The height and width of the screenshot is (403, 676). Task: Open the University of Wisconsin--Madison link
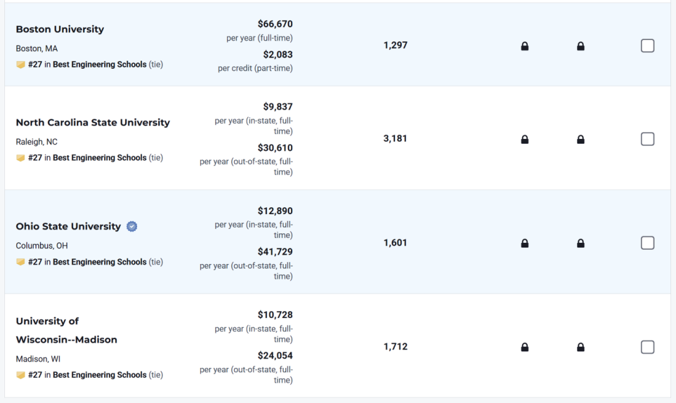click(66, 330)
